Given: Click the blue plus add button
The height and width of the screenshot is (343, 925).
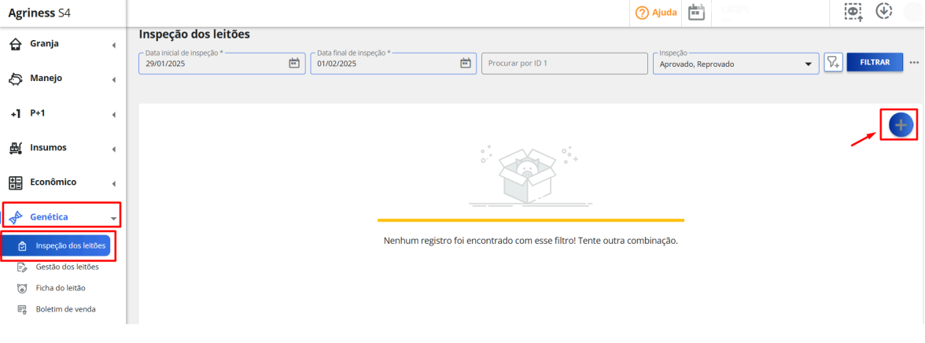Looking at the screenshot, I should (900, 124).
